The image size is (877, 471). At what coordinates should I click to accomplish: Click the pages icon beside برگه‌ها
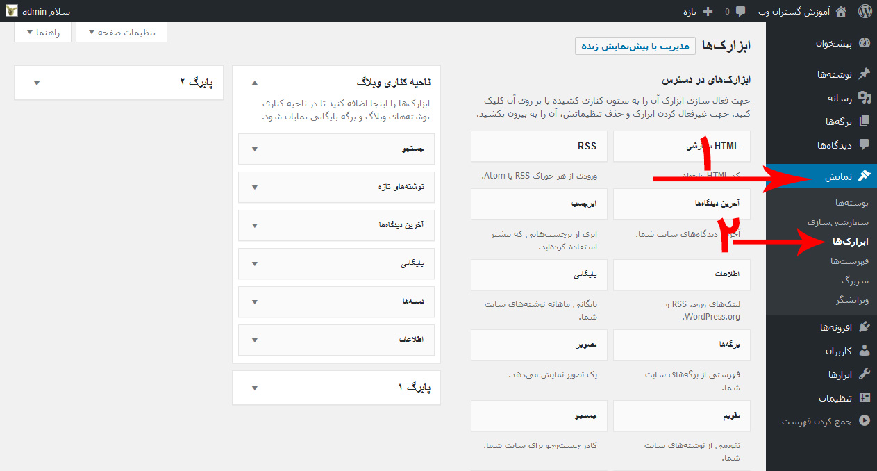[865, 122]
